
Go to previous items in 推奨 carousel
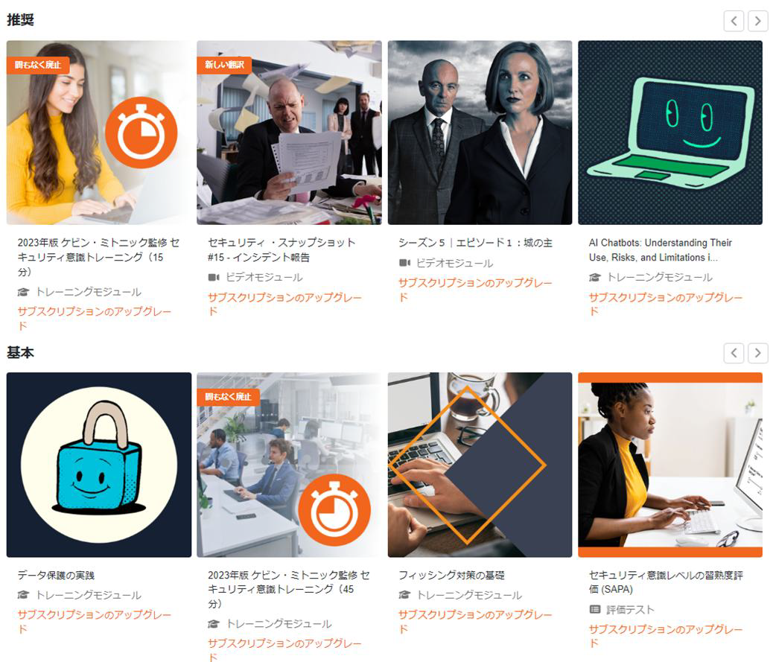pos(734,21)
